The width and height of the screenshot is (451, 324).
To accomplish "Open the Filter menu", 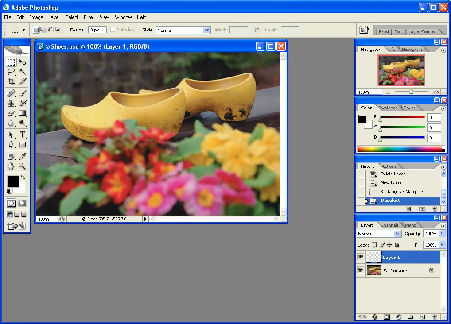I will coord(89,17).
